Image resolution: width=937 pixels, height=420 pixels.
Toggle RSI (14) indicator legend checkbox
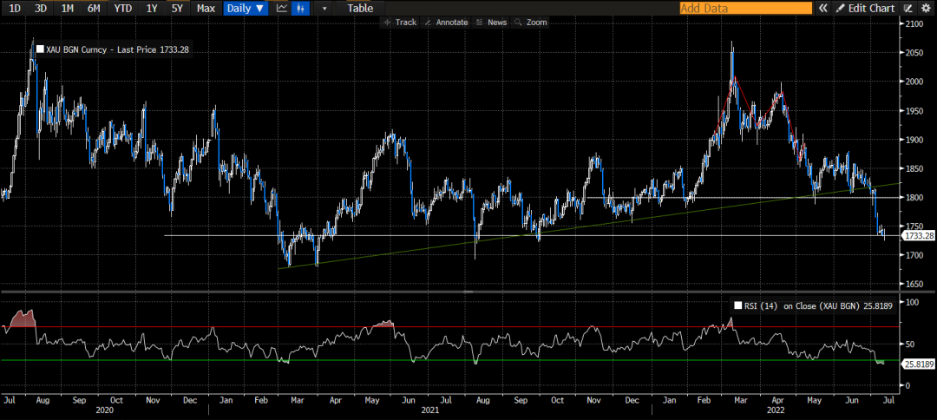tap(738, 305)
